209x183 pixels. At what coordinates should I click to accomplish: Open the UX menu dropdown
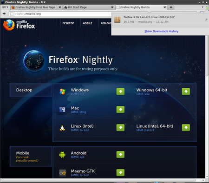pyautogui.click(x=5, y=7)
